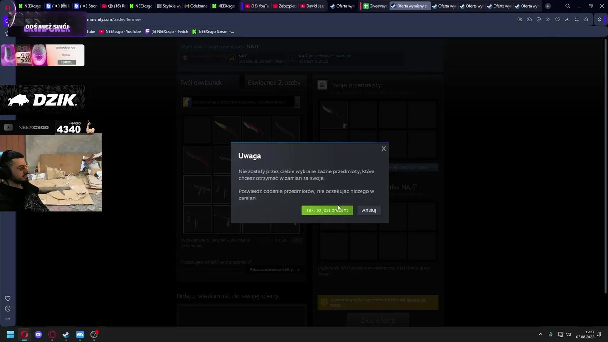This screenshot has height=342, width=608.
Task: Switch to Giveaway tab
Action: coord(374,6)
